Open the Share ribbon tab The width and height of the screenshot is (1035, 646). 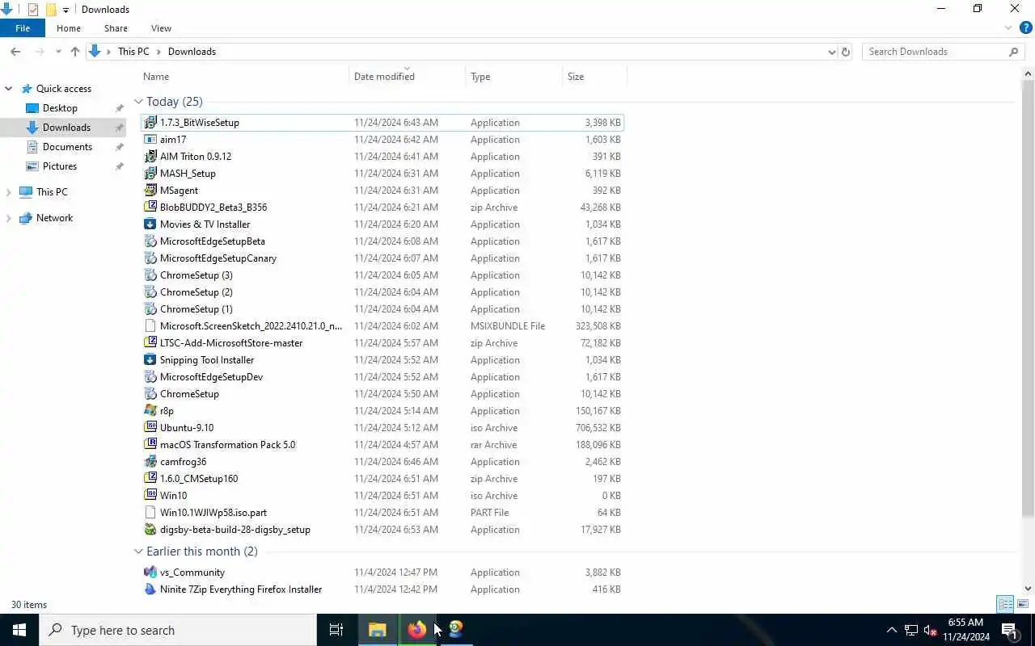[x=116, y=28]
